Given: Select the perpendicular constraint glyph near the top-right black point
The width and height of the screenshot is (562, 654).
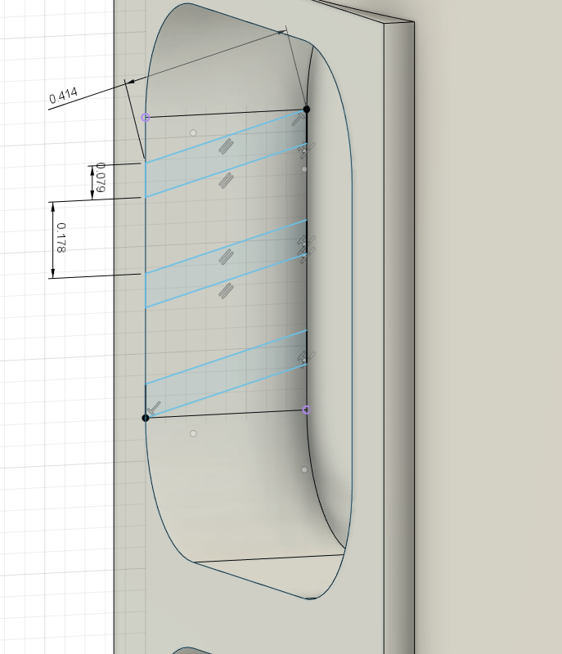Looking at the screenshot, I should coord(298,119).
